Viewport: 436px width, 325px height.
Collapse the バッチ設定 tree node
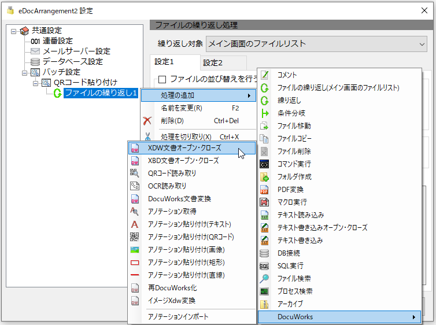coord(24,73)
